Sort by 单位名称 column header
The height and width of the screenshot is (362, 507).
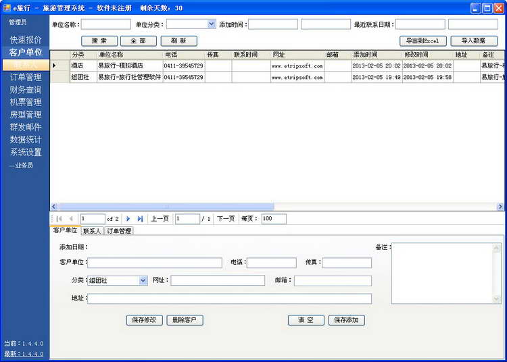(x=130, y=55)
